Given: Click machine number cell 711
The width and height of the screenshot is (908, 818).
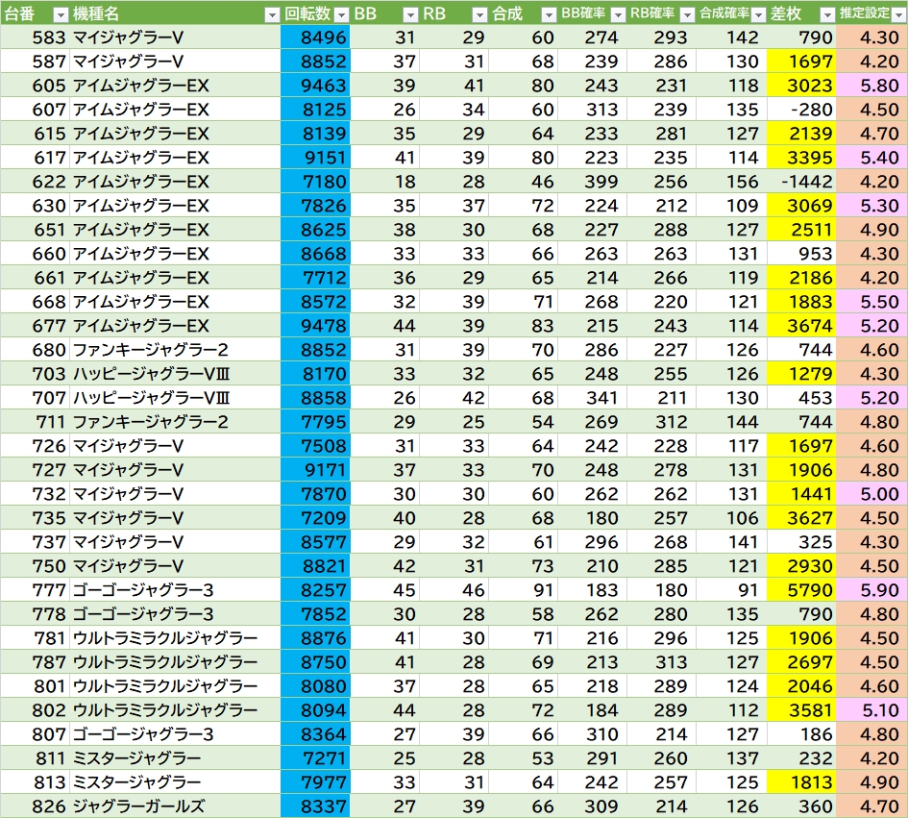Looking at the screenshot, I should pyautogui.click(x=36, y=422).
